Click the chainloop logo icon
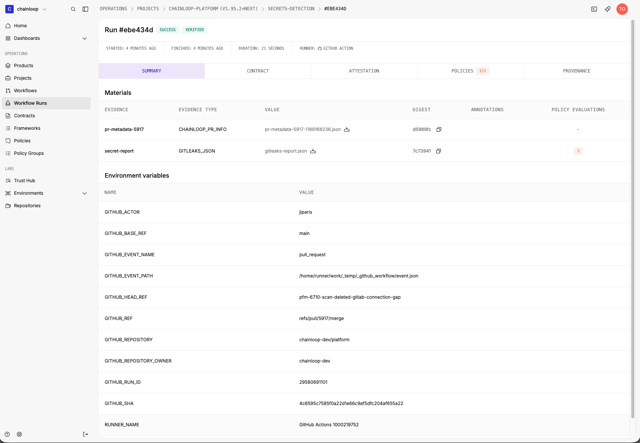 pyautogui.click(x=9, y=9)
